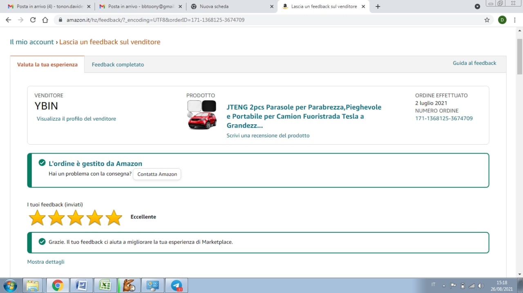This screenshot has width=523, height=293.
Task: Open the browser home page icon
Action: click(45, 20)
